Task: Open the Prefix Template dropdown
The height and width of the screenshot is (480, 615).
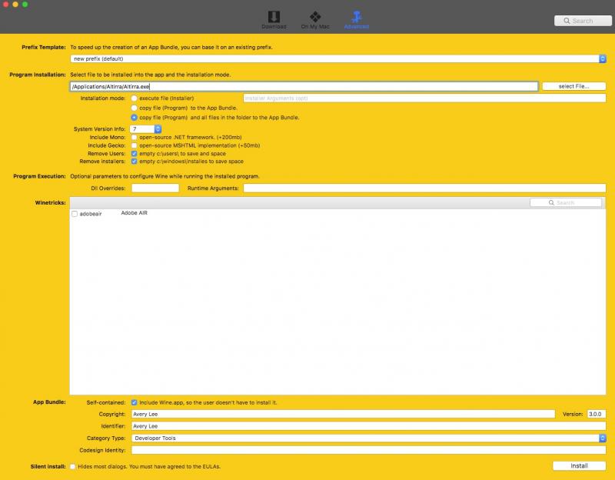Action: (x=338, y=59)
